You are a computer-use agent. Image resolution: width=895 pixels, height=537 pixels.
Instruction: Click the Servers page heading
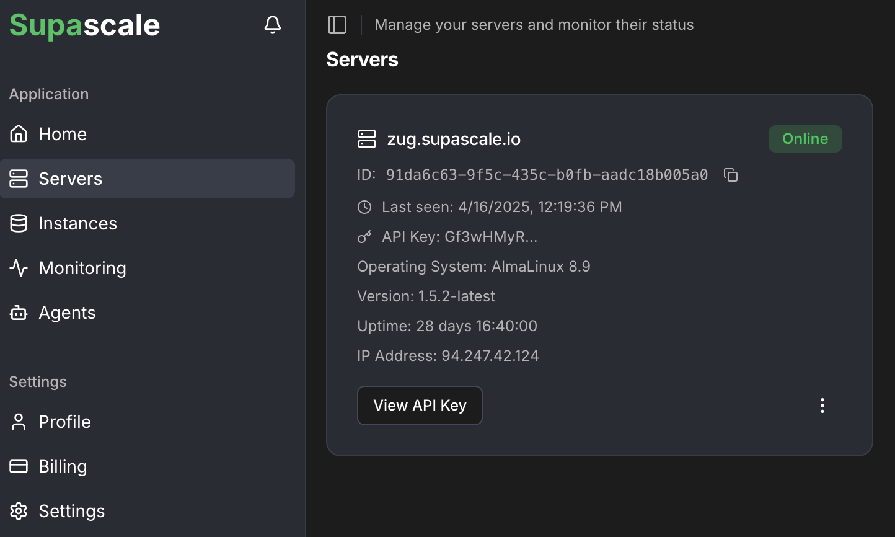pyautogui.click(x=362, y=60)
